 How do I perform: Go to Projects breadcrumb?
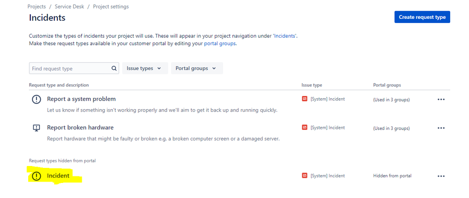coord(37,6)
